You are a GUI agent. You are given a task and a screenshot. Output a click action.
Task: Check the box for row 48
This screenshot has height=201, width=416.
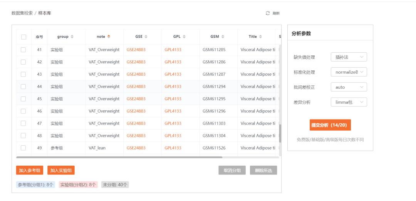coord(23,136)
